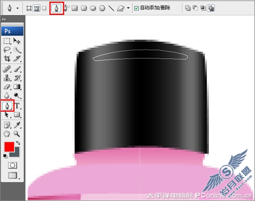Screen dimensions: 255x201
Task: Select the Lasso tool
Action: (7, 50)
